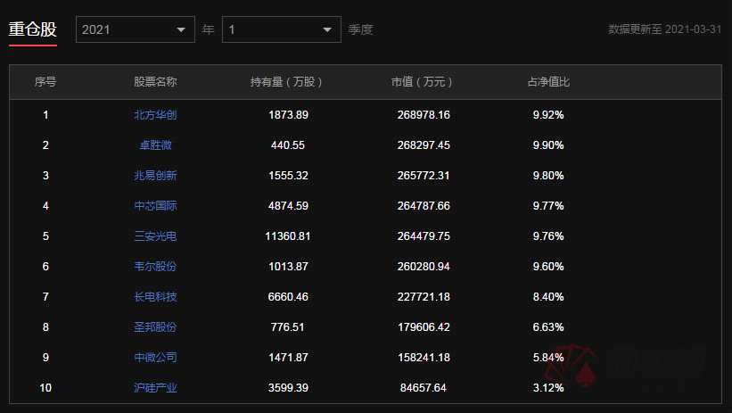Click the 9.80% net value ratio
This screenshot has height=413, width=732.
point(548,176)
